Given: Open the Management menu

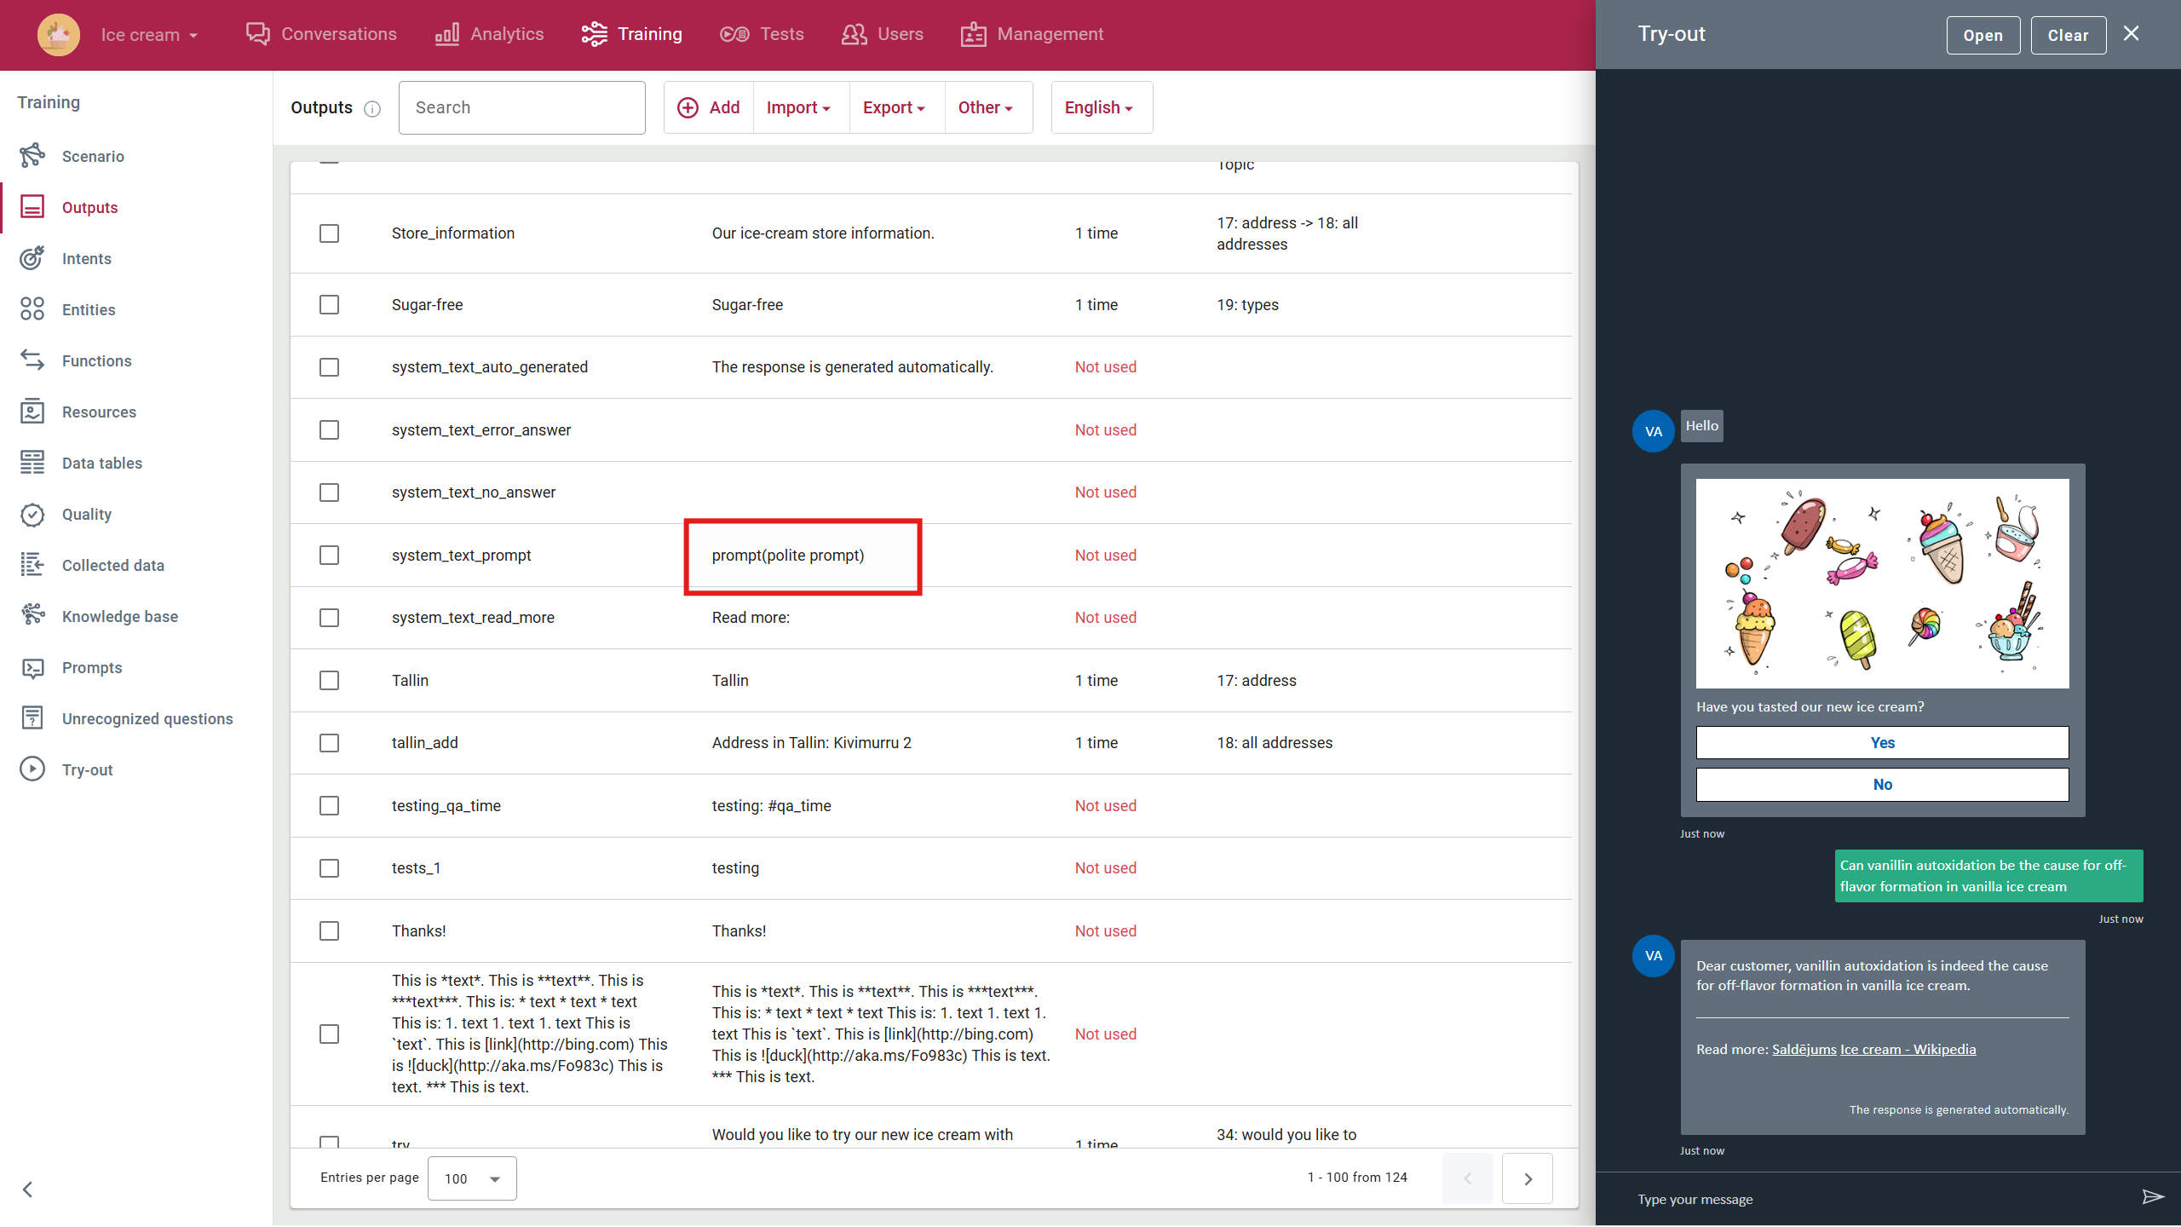Looking at the screenshot, I should (x=1032, y=34).
